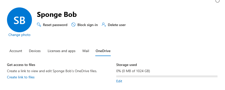Go to Licenses and apps tab

click(x=62, y=51)
